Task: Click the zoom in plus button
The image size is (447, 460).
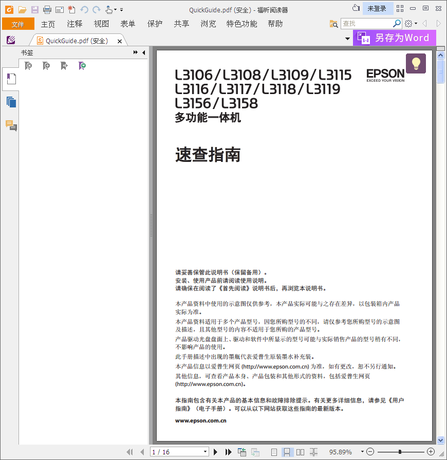Action: pos(431,452)
